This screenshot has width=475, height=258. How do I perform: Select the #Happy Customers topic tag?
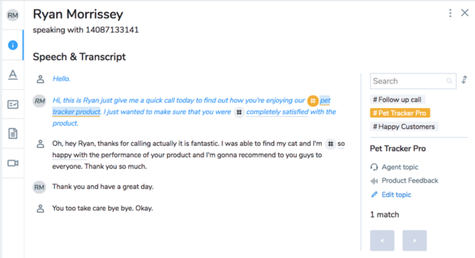(x=404, y=127)
